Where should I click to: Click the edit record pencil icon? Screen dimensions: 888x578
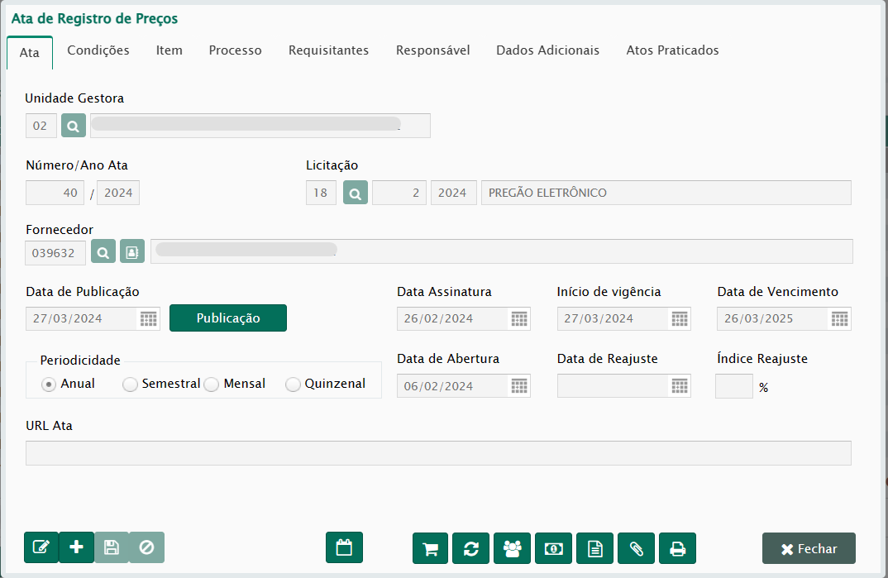coord(41,547)
